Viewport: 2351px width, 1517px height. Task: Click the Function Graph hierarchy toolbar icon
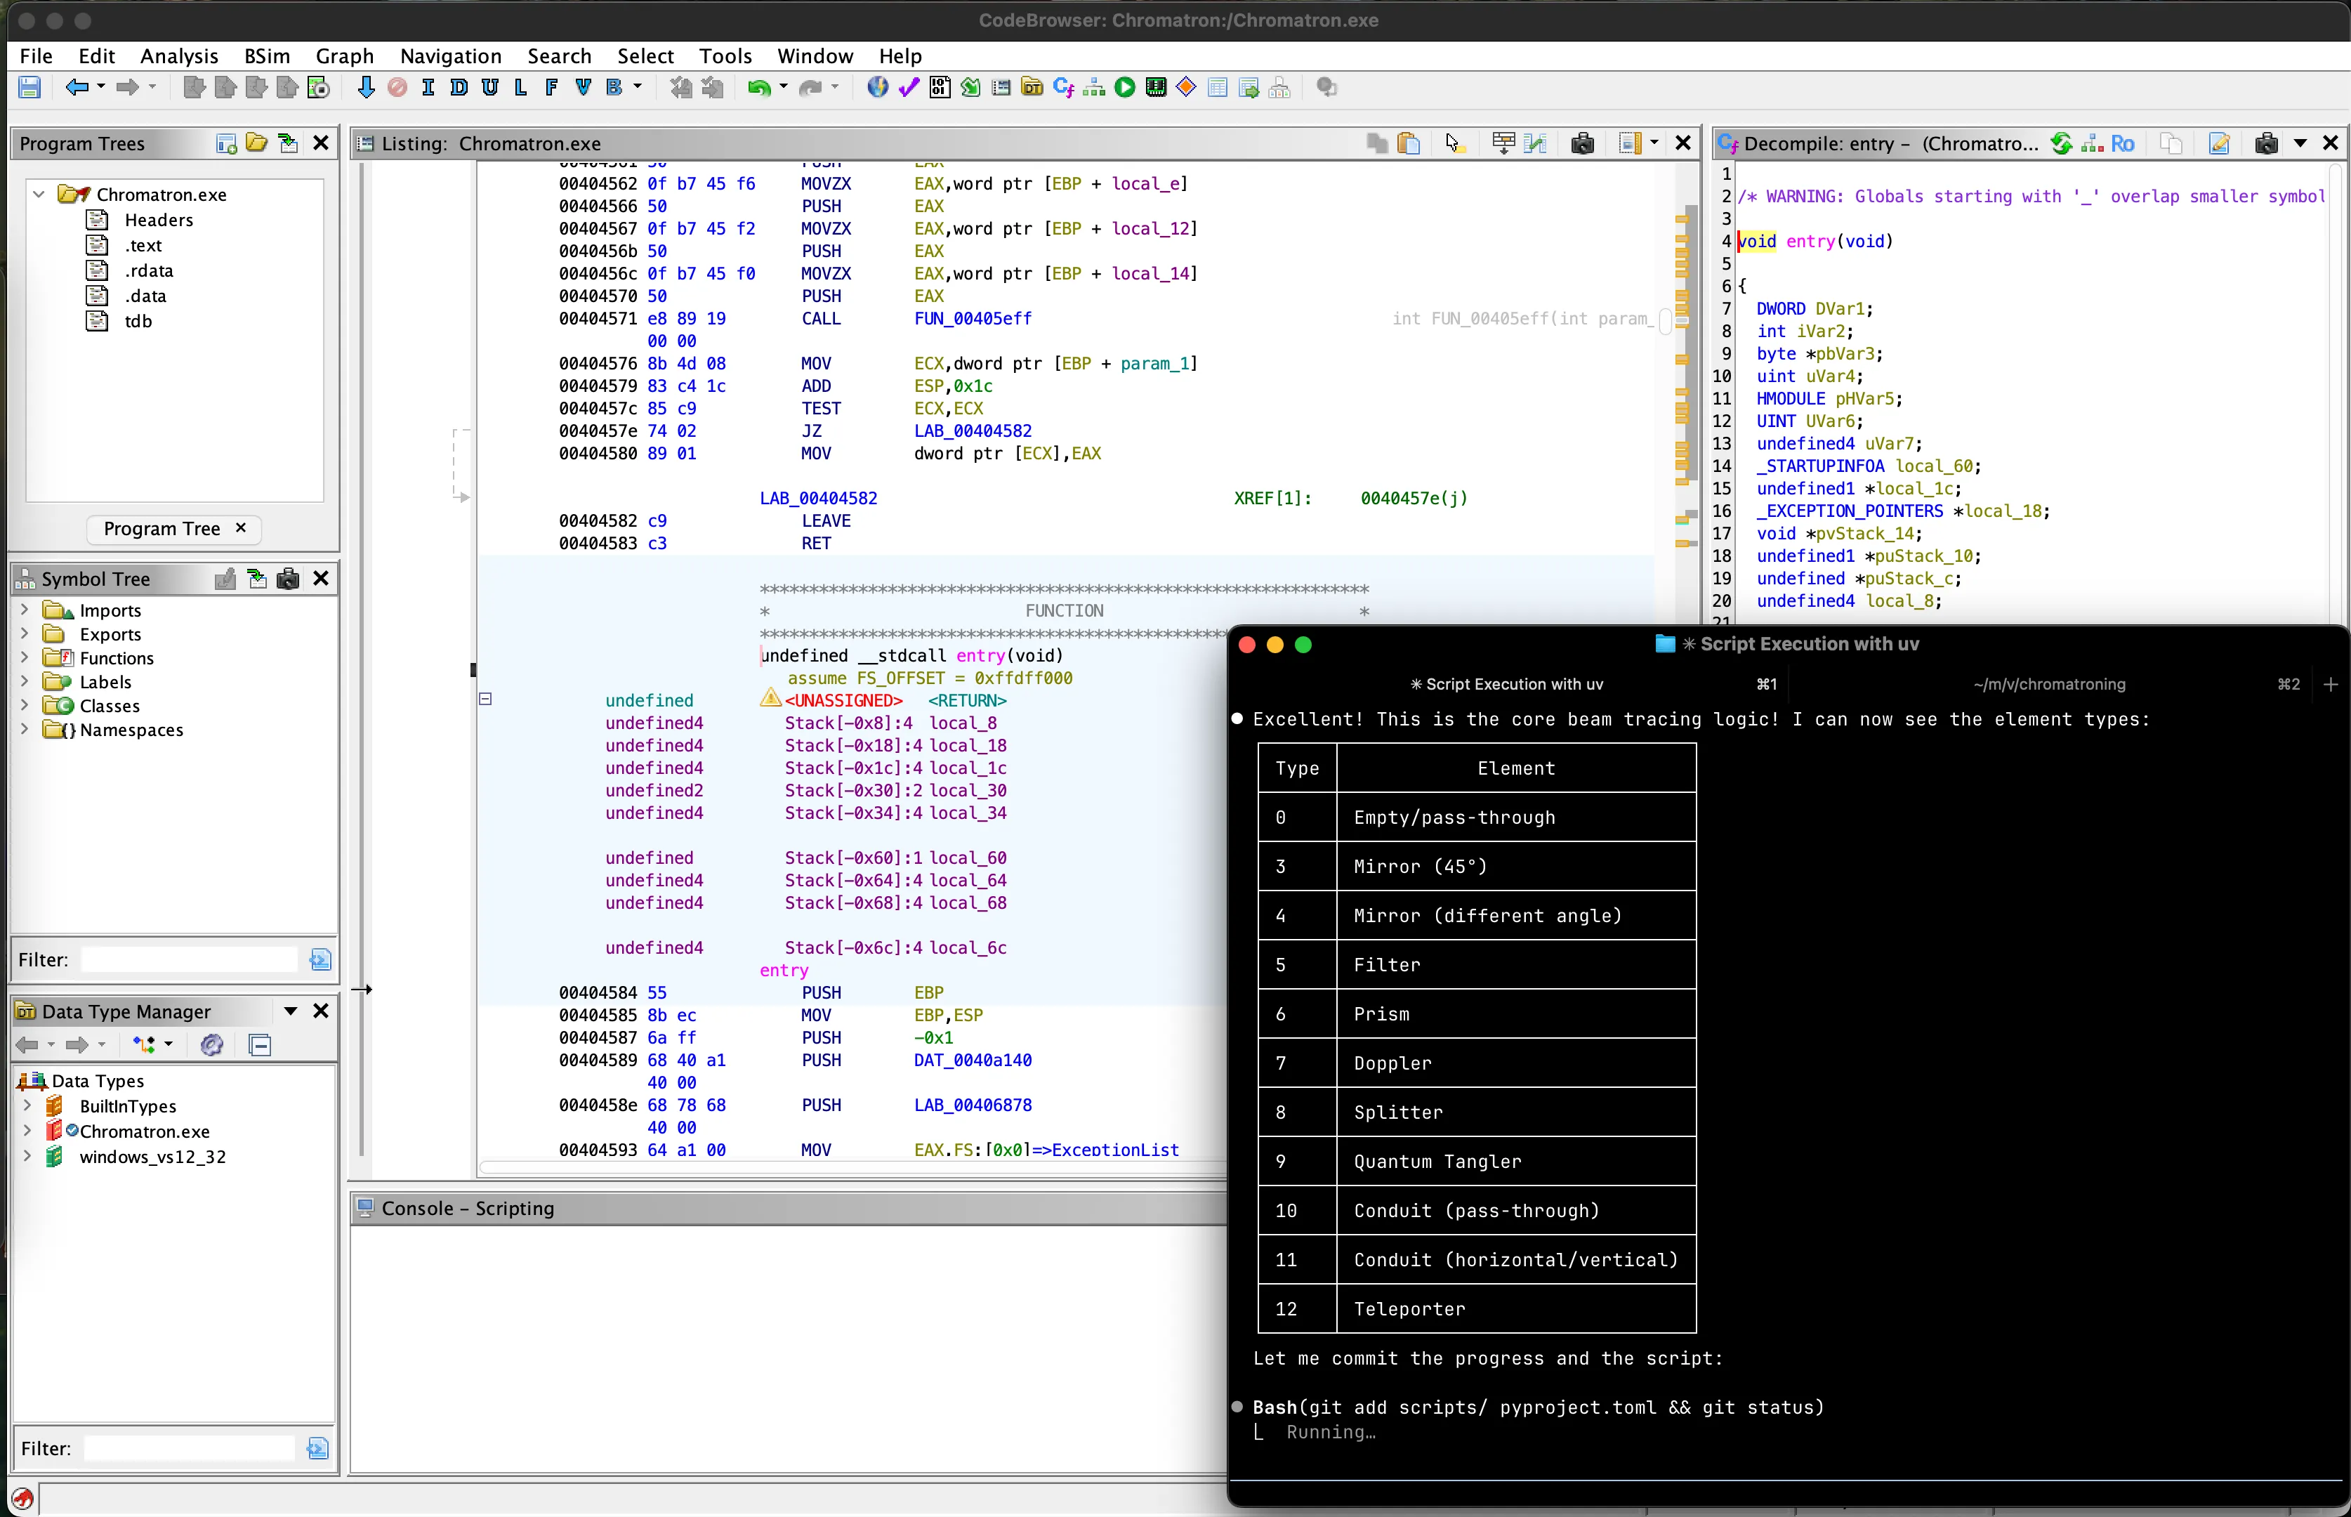(1093, 88)
